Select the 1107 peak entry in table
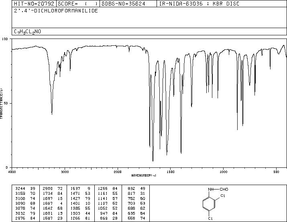The image size is (287, 222). click(x=108, y=203)
